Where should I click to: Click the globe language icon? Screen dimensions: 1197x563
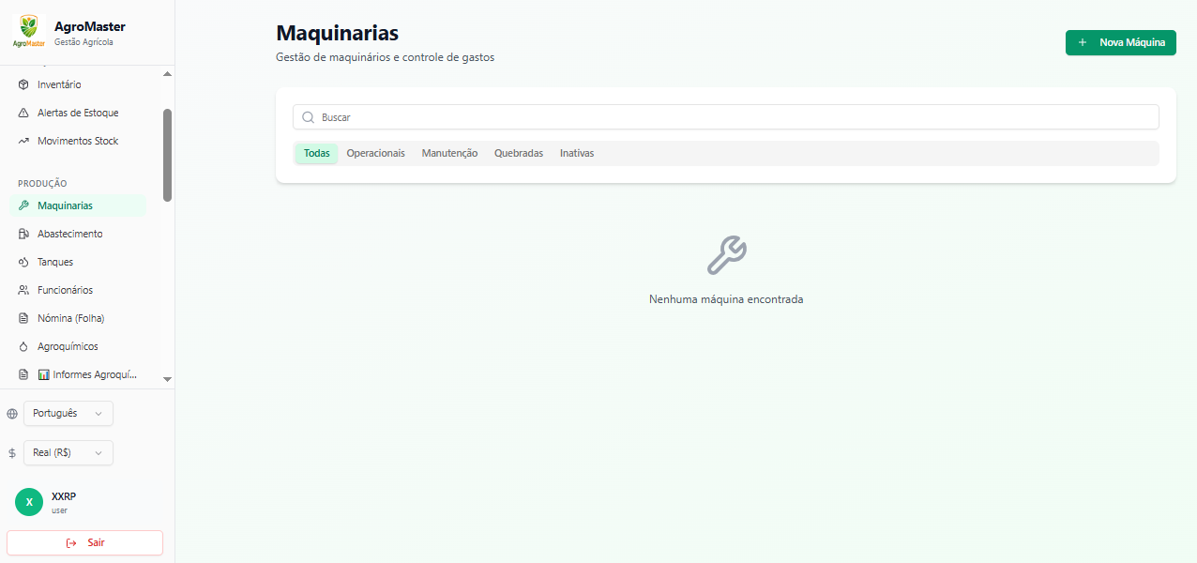(12, 414)
